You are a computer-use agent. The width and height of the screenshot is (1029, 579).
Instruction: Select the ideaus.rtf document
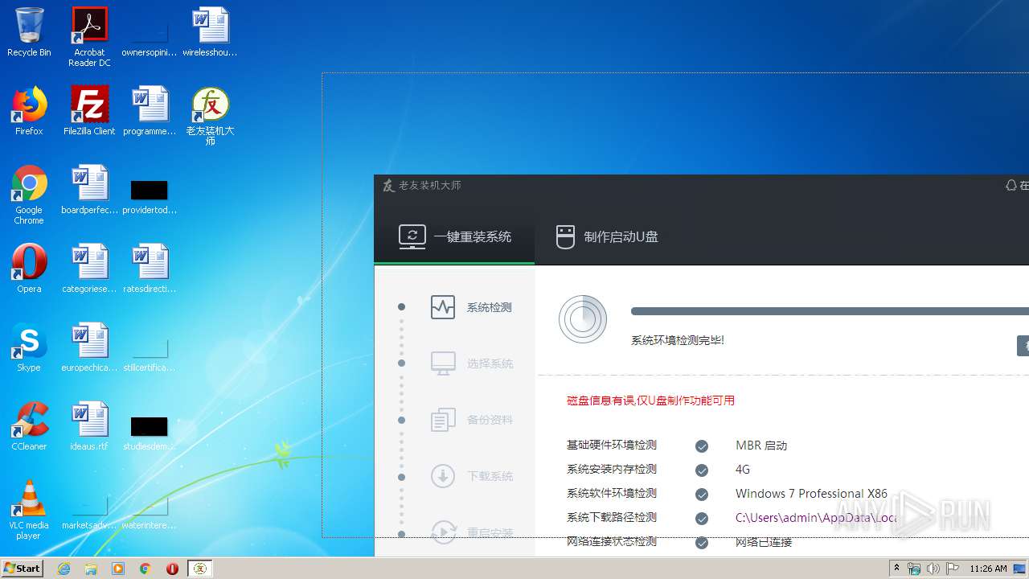coord(89,426)
